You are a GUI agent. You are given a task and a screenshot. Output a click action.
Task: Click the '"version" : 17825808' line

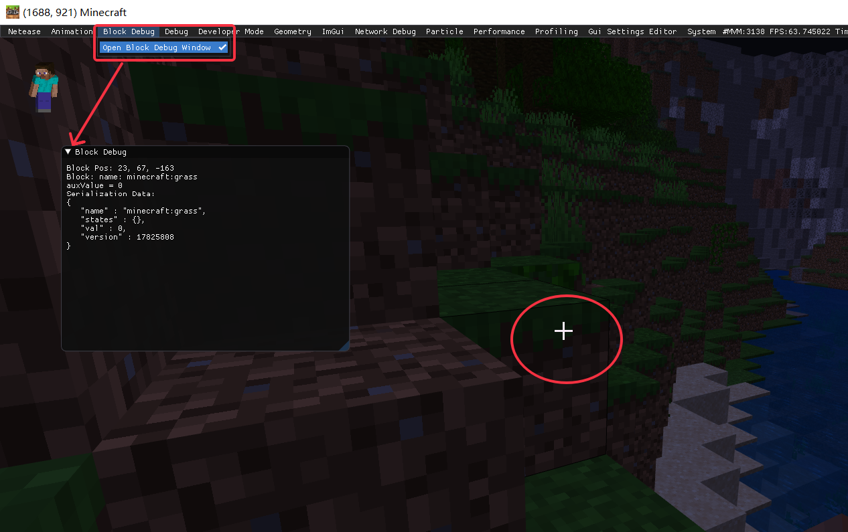pyautogui.click(x=127, y=237)
